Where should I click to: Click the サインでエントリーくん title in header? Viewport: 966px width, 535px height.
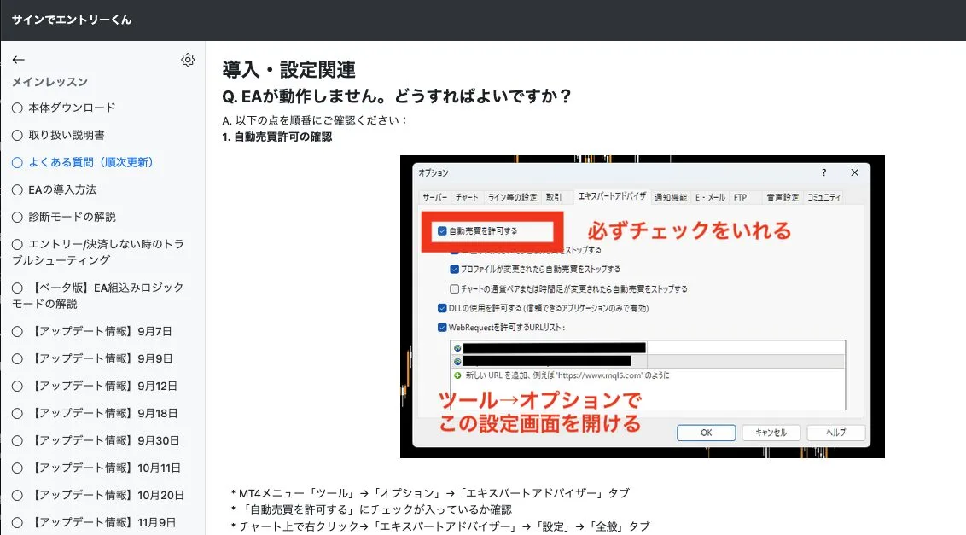(x=72, y=20)
